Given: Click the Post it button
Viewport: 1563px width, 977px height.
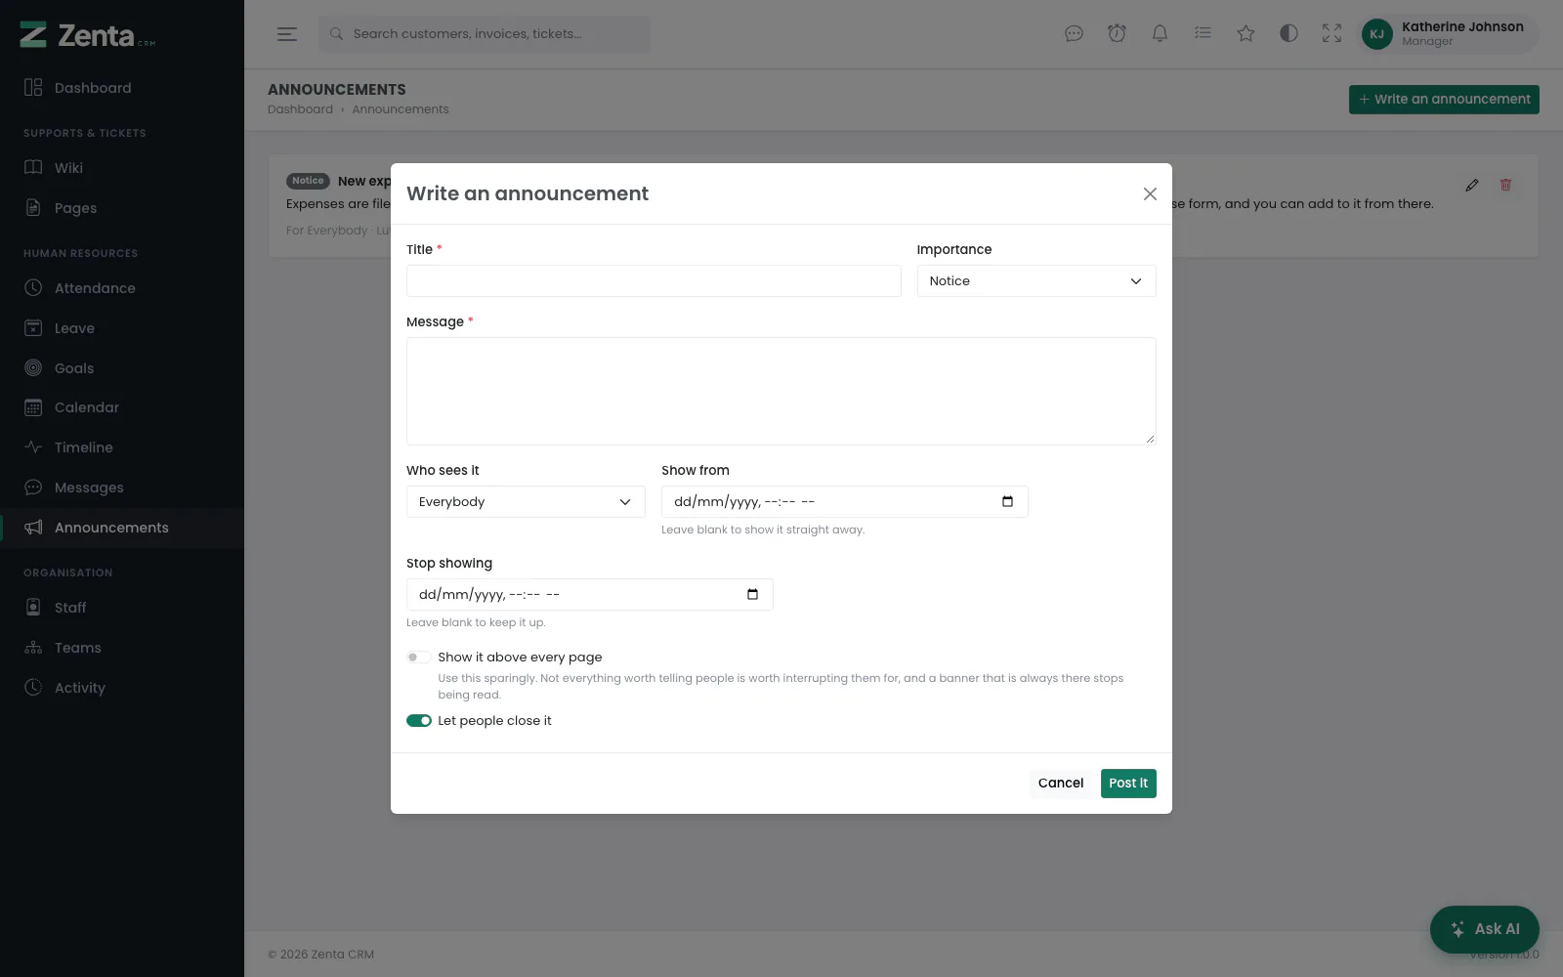Looking at the screenshot, I should tap(1128, 784).
